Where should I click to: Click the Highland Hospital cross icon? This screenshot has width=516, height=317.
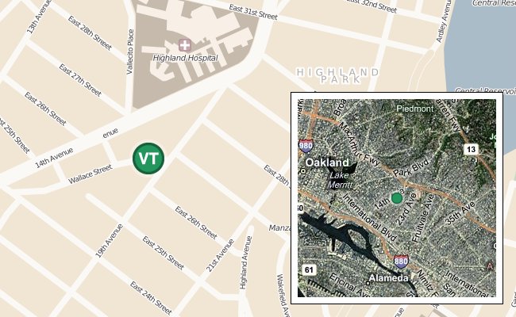(185, 45)
